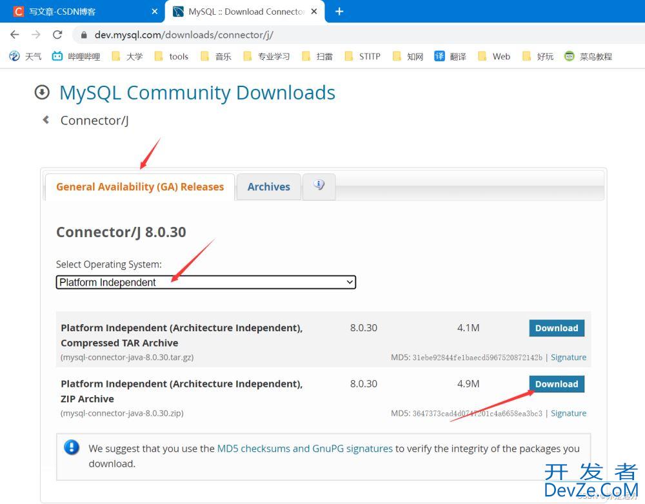The width and height of the screenshot is (645, 504).
Task: Select the General Availability (GA) Releases tab
Action: (x=140, y=187)
